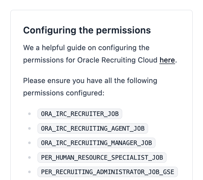Click the word "following" in the paragraph
203x180 pixels.
pyautogui.click(x=142, y=80)
